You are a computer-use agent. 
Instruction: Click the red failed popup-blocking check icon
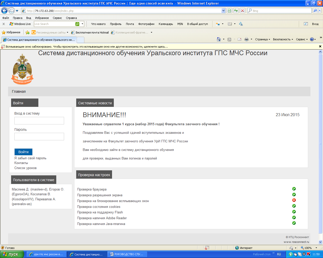(294, 200)
